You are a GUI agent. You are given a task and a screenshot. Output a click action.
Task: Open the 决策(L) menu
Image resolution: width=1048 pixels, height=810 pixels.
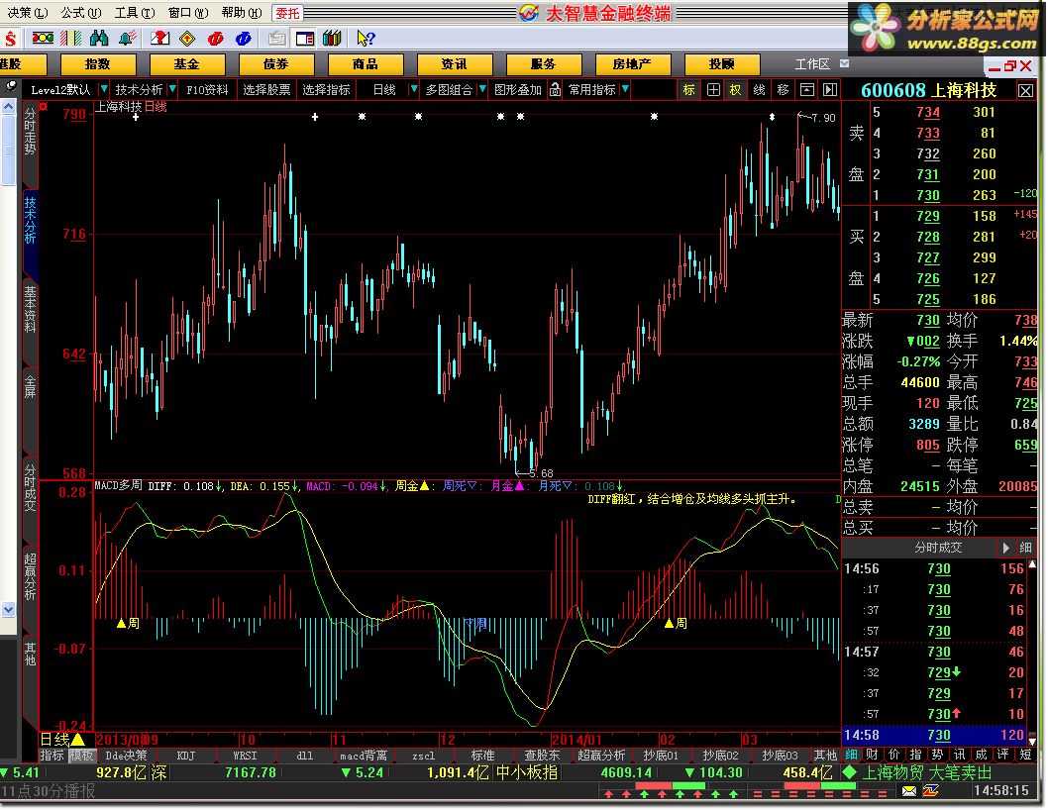[x=28, y=13]
